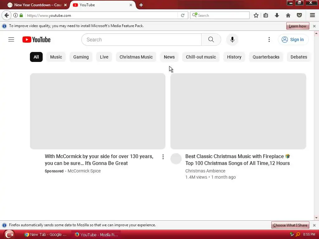Select the Music filter chip
319x239 pixels.
pyautogui.click(x=56, y=57)
